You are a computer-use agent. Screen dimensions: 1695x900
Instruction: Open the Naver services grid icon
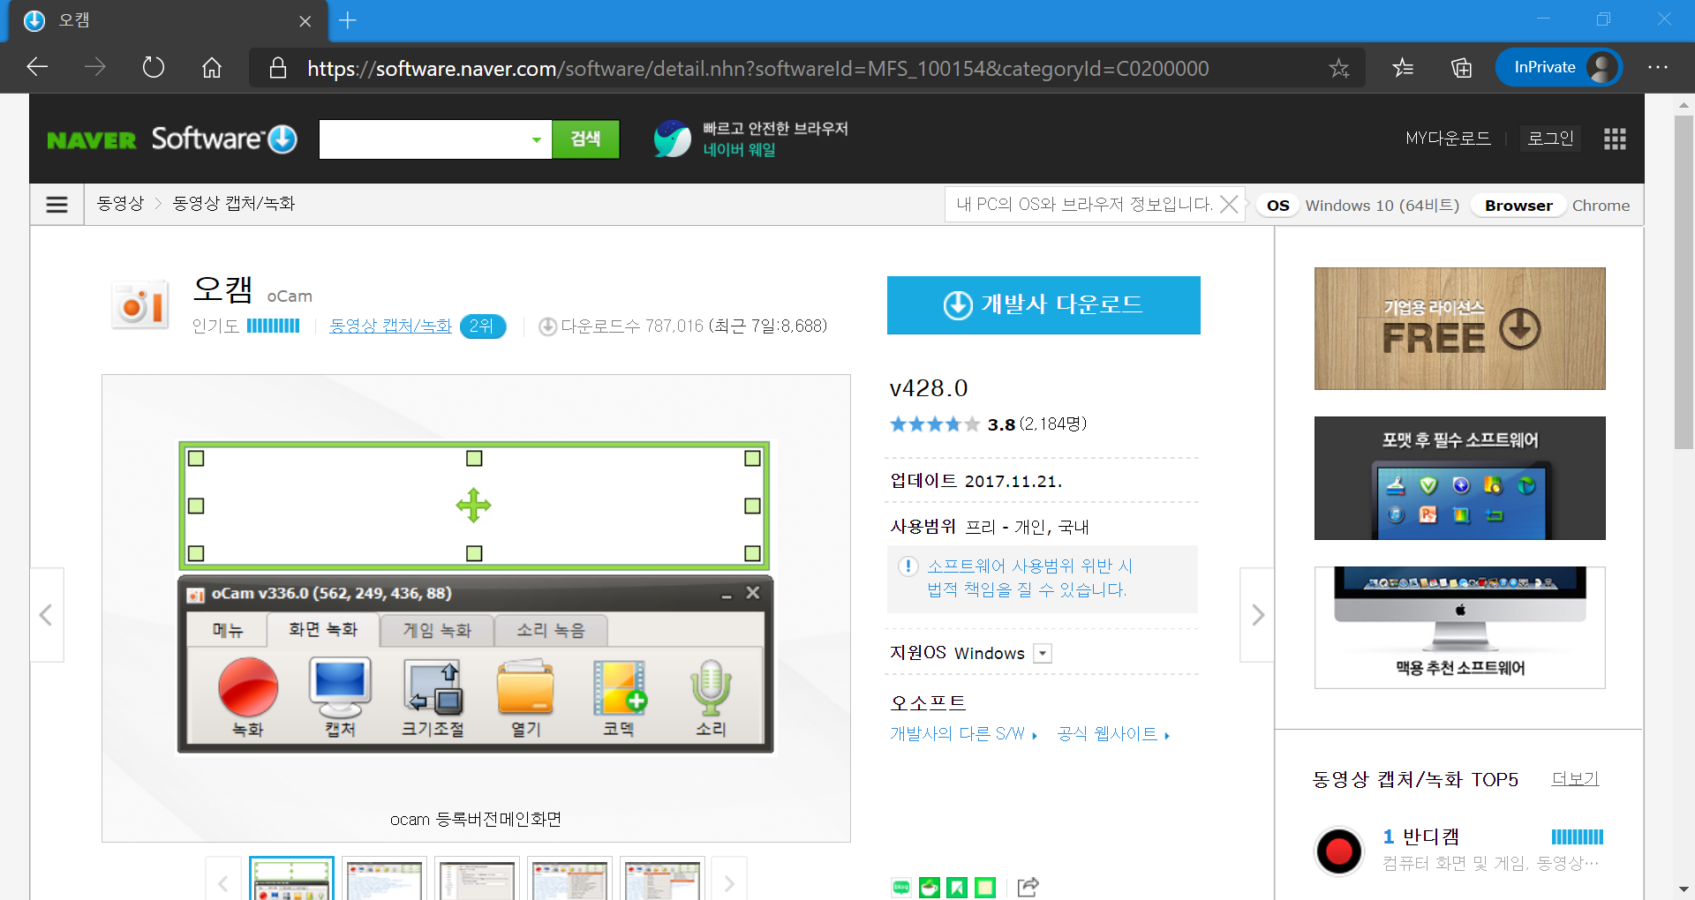1615,139
